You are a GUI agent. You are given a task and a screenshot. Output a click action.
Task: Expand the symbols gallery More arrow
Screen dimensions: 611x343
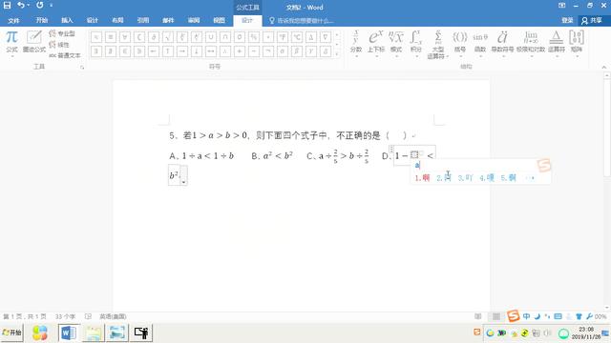[337, 54]
